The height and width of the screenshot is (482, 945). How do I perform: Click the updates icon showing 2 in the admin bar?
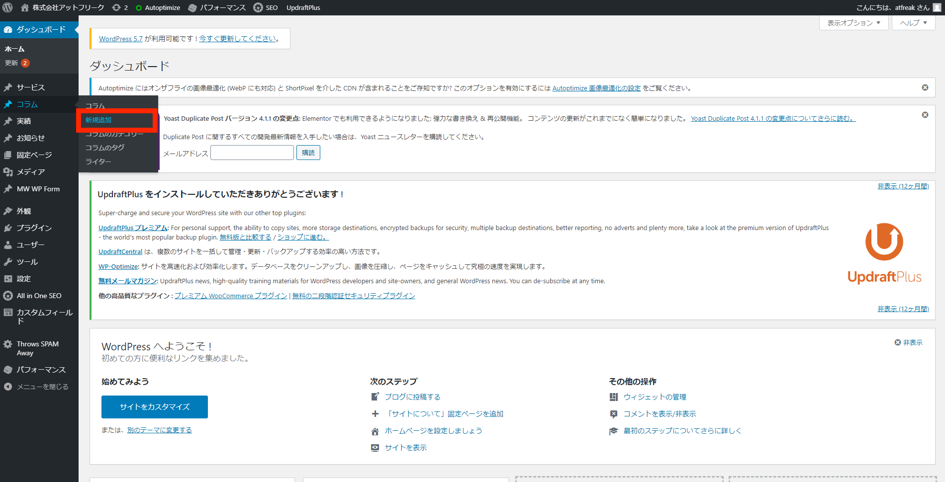pos(120,7)
